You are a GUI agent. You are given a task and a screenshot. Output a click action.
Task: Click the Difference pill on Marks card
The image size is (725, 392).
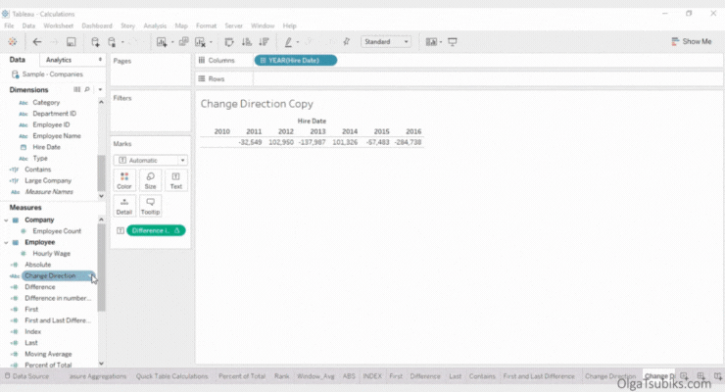pos(156,230)
